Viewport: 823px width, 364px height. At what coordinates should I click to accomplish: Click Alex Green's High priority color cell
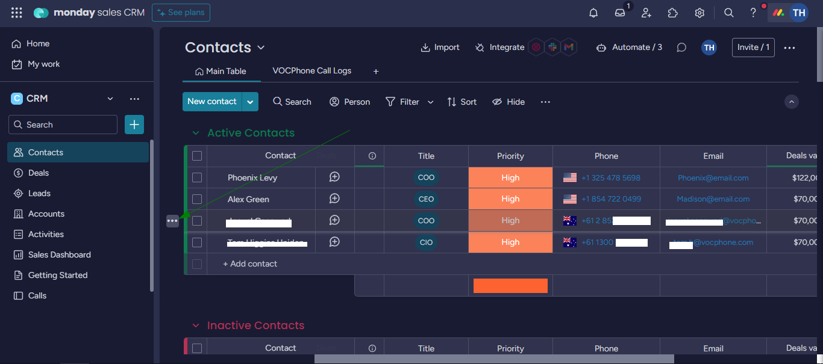click(510, 199)
